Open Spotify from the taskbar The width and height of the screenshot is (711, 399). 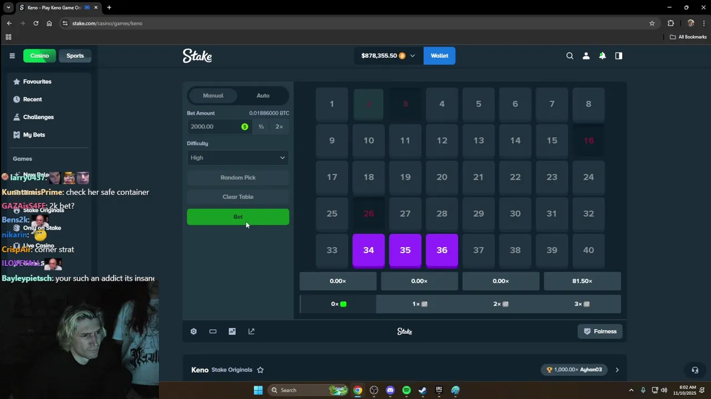pyautogui.click(x=406, y=390)
